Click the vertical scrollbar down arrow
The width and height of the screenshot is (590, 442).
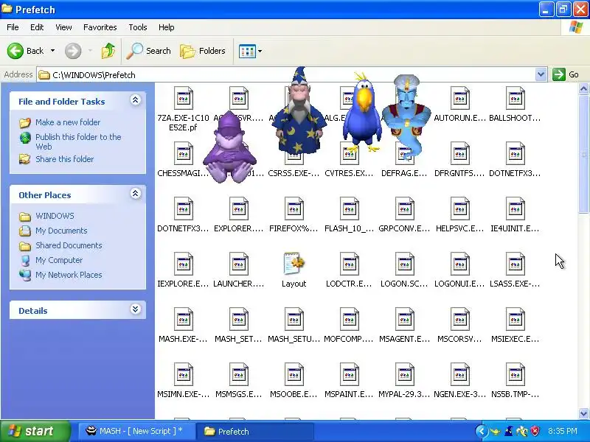[583, 413]
